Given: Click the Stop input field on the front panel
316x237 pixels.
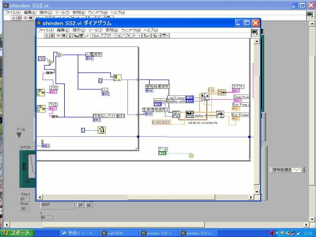Looking at the screenshot, I should (x=25, y=209).
